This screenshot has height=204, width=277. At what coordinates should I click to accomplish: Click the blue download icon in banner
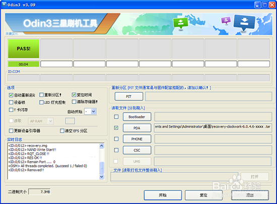(x=244, y=23)
